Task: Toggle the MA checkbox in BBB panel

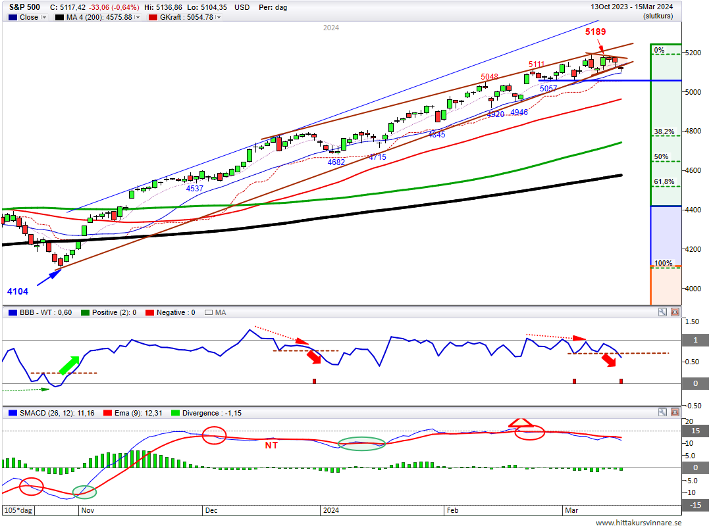Action: point(209,312)
